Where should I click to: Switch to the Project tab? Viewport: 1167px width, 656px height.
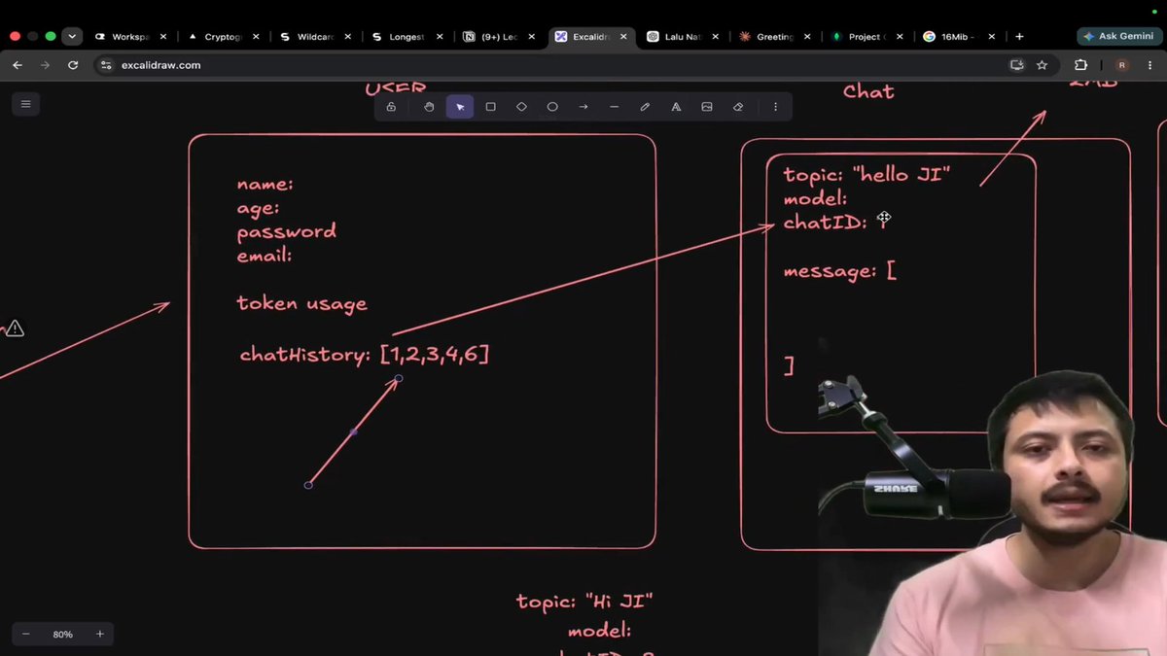pyautogui.click(x=867, y=36)
